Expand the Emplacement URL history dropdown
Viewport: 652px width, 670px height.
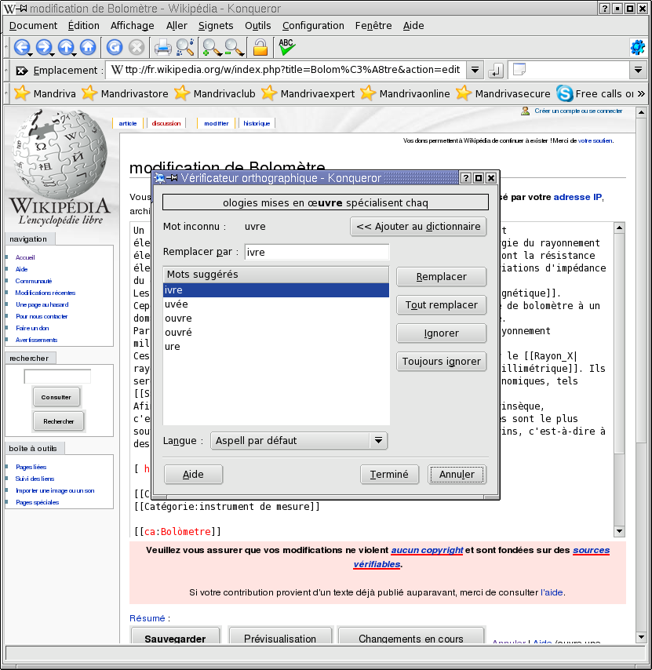tap(475, 71)
